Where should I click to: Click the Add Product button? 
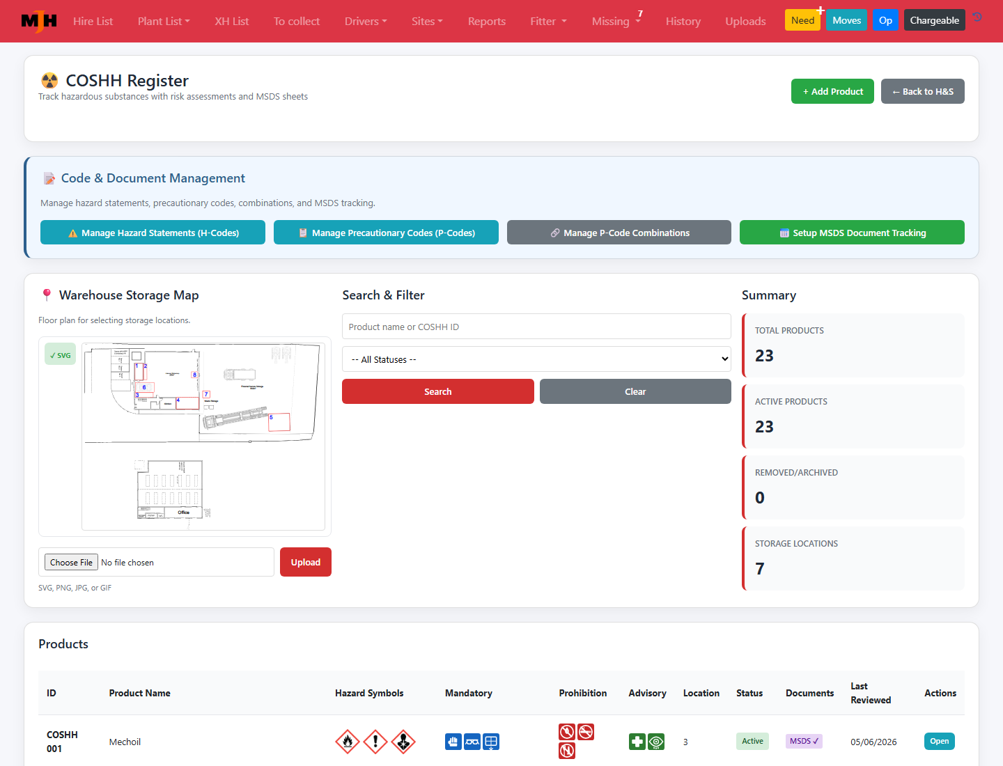pyautogui.click(x=832, y=91)
